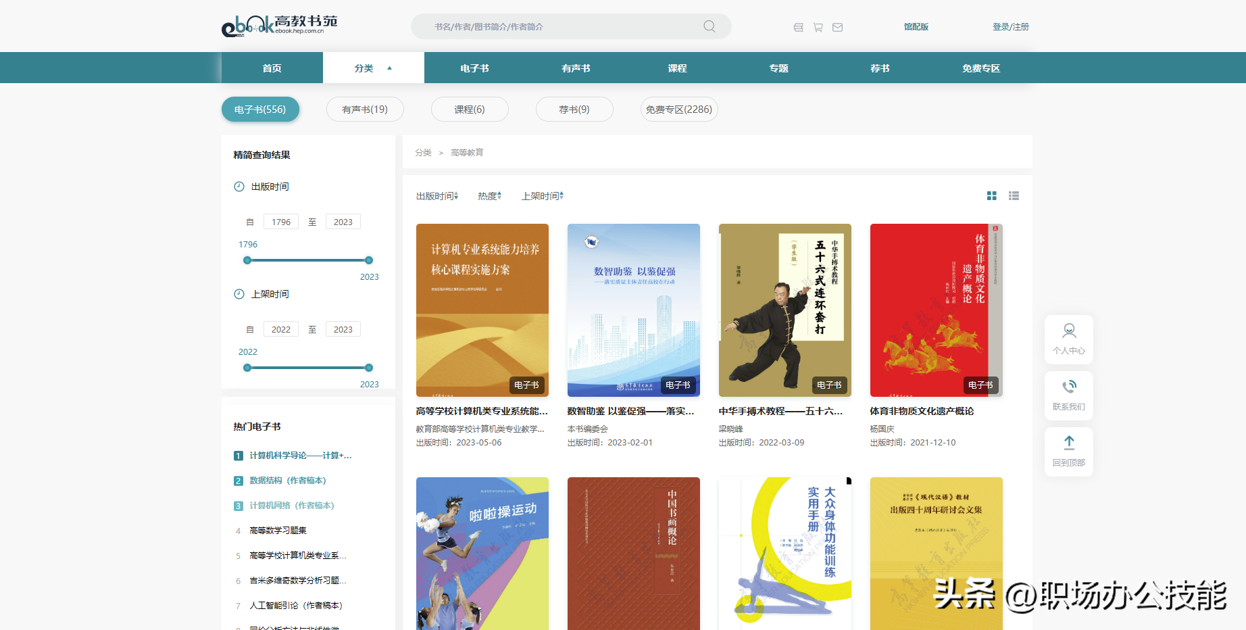
Task: Switch to grid view layout
Action: 991,196
